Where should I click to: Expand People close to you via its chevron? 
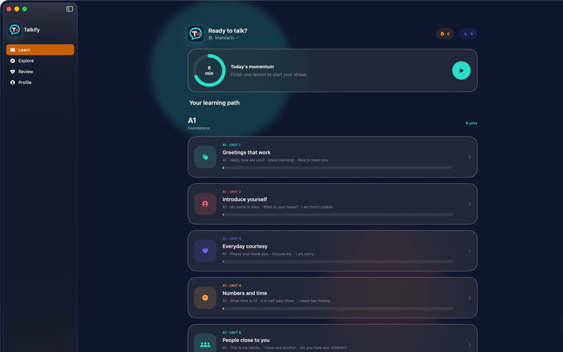coord(470,345)
